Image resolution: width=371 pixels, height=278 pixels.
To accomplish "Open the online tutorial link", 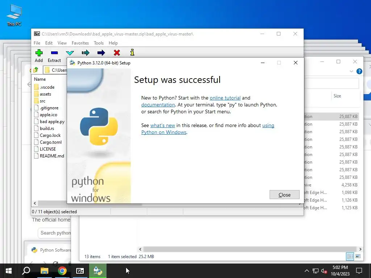I will coord(225,98).
